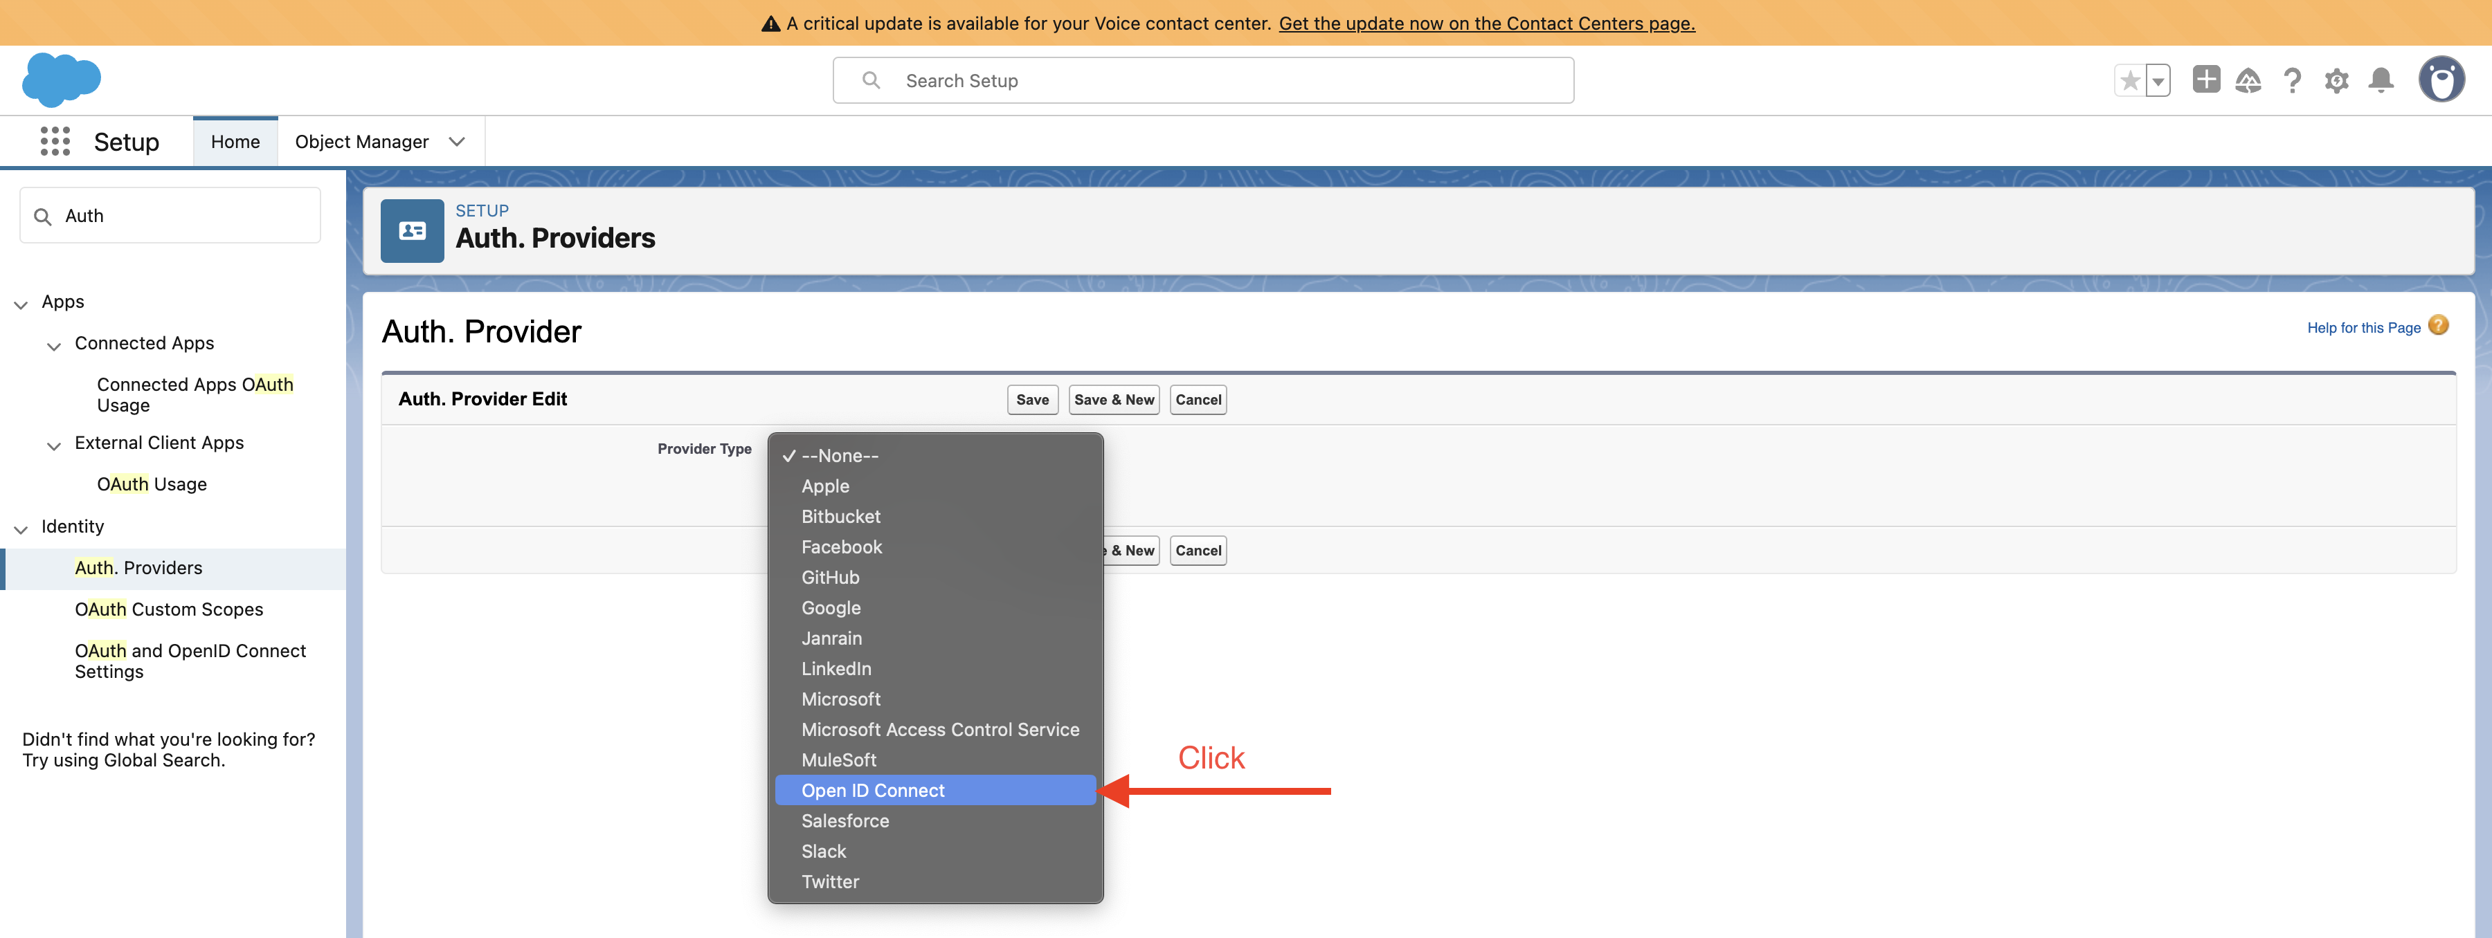Screen dimensions: 2492x938
Task: Select the plain Microsoft option
Action: [935, 699]
